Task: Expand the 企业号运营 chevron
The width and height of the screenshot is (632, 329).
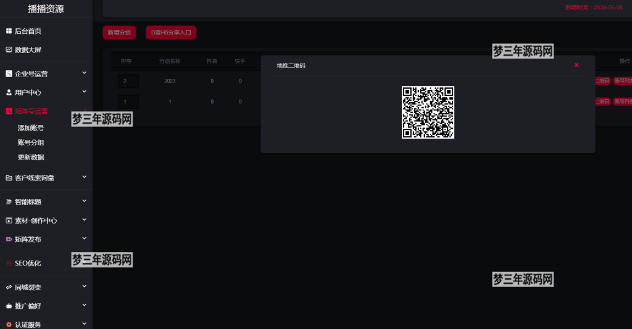Action: [84, 73]
